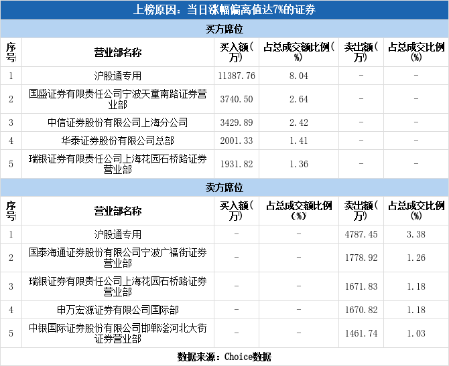Click buy amount 2001.33
The height and width of the screenshot is (366, 449).
(x=237, y=141)
